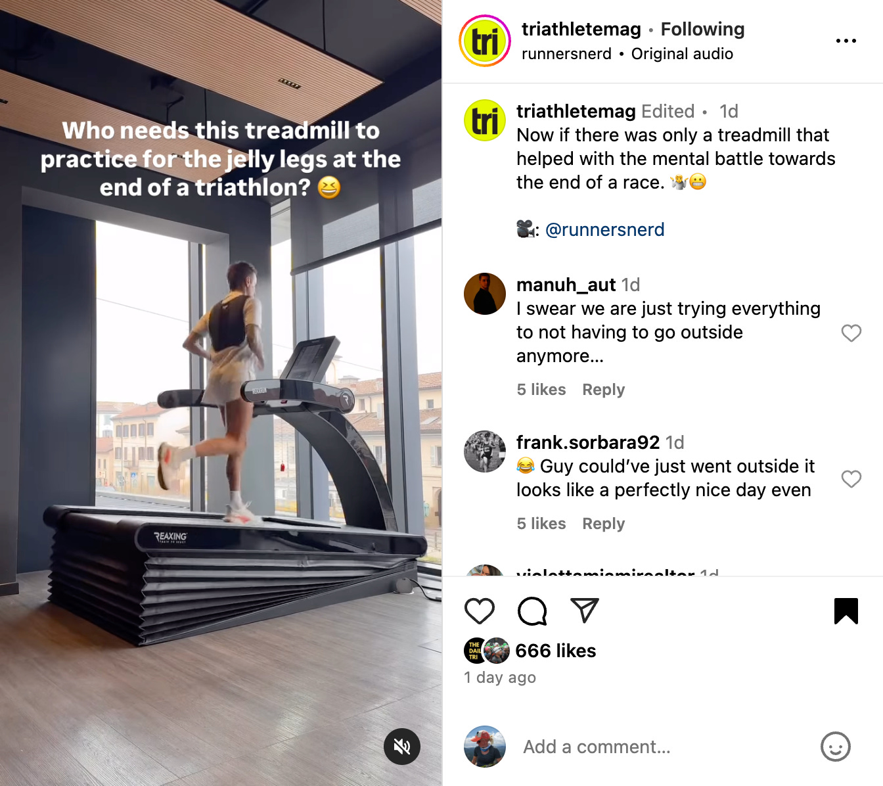Open manuh_aut's profile avatar
This screenshot has height=786, width=883.
pyautogui.click(x=485, y=294)
